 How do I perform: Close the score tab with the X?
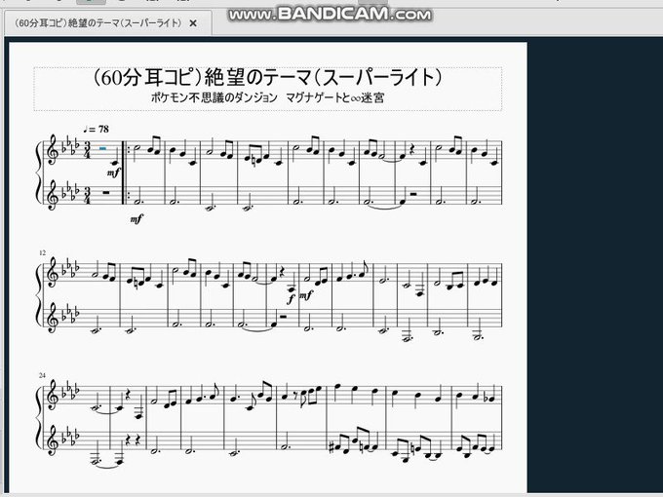[x=193, y=23]
